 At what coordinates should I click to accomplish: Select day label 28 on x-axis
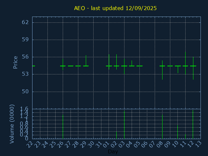[76, 144]
